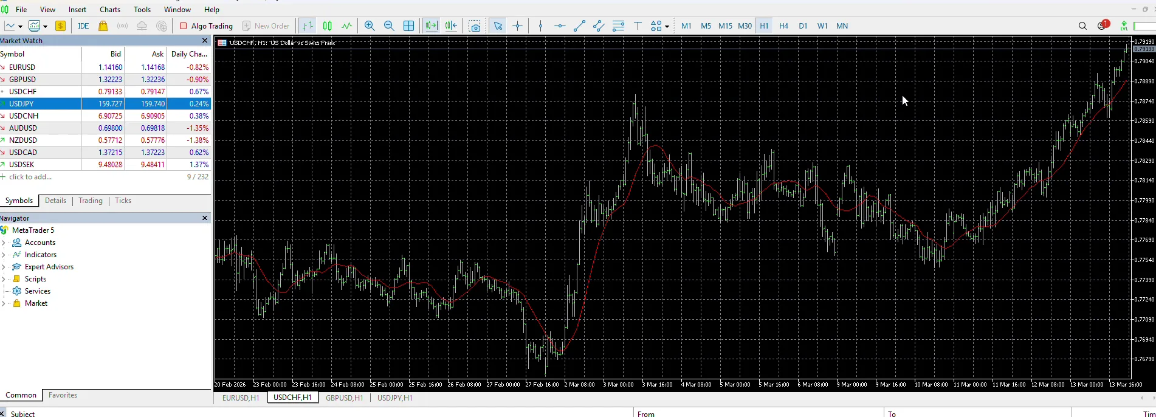The height and width of the screenshot is (417, 1156).
Task: Toggle the Algo Trading button
Action: pyautogui.click(x=207, y=26)
